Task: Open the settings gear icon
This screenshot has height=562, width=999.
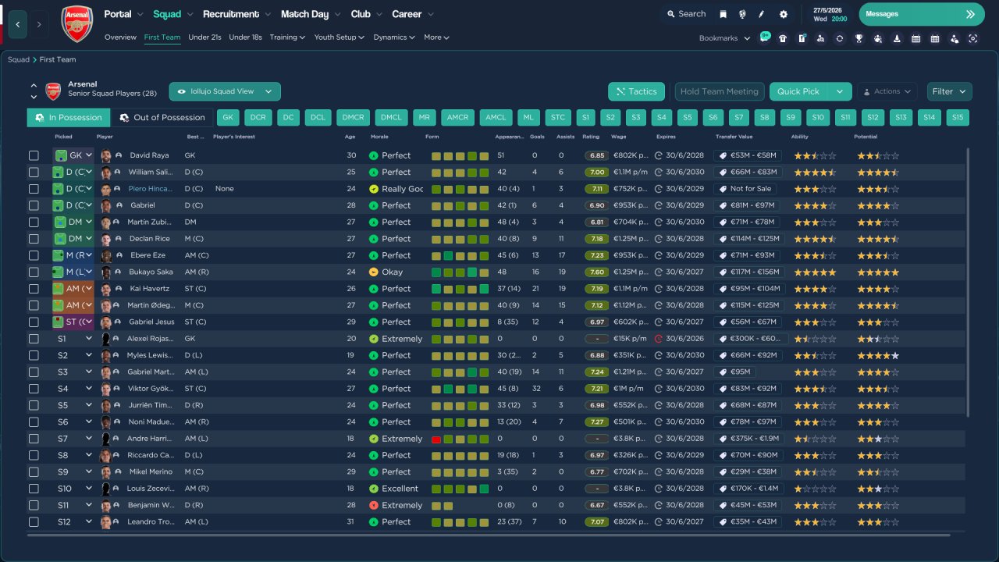Action: [x=784, y=14]
